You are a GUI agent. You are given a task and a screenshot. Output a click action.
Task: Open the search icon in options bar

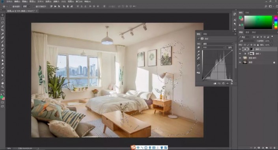coord(266,6)
